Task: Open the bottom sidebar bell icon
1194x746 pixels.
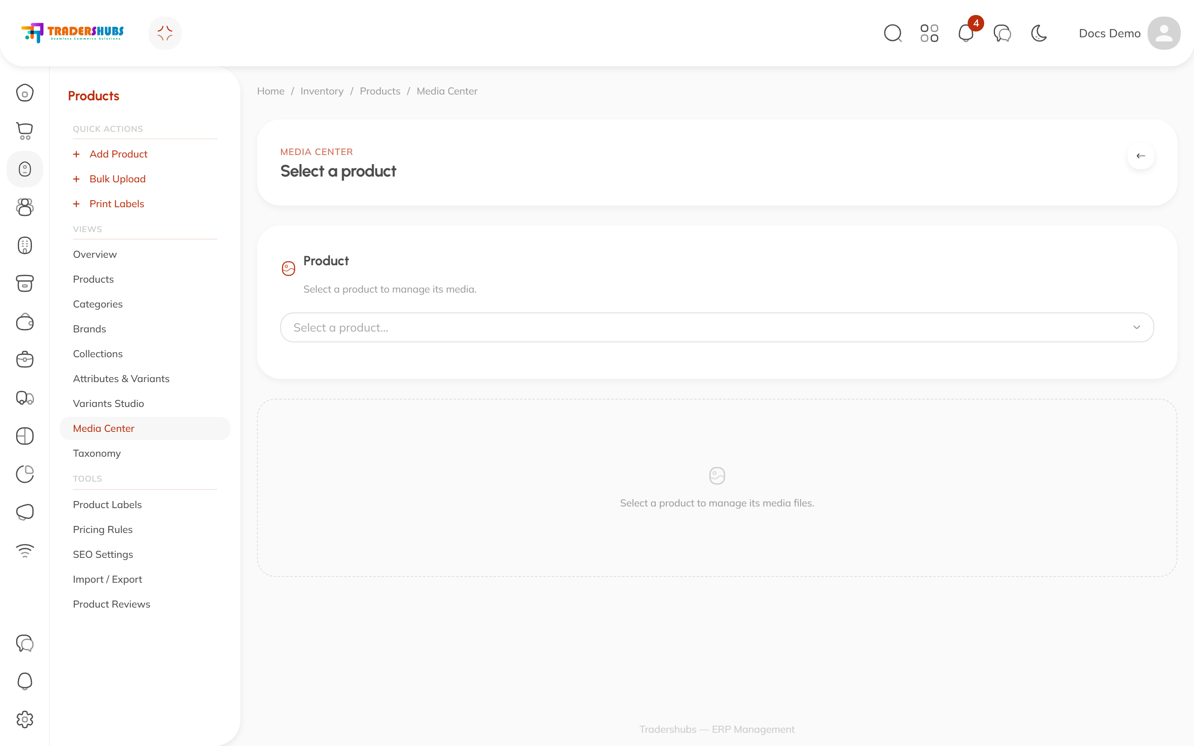Action: coord(25,681)
